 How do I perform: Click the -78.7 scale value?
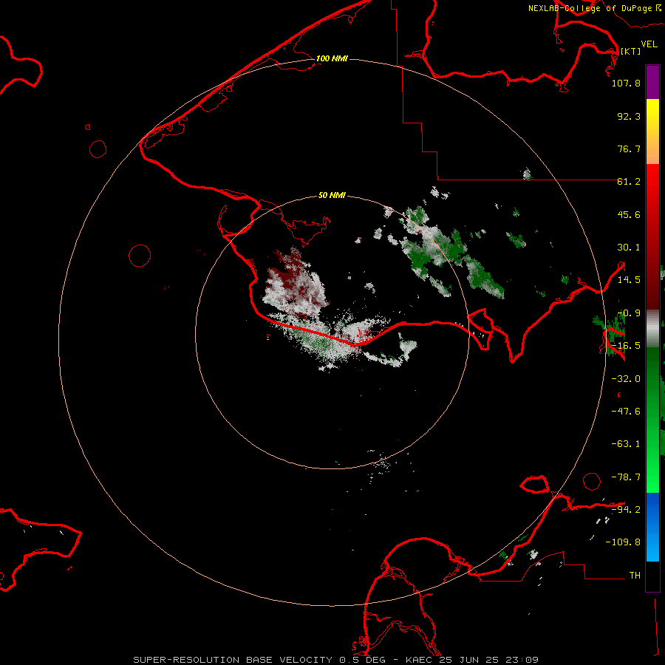(626, 477)
